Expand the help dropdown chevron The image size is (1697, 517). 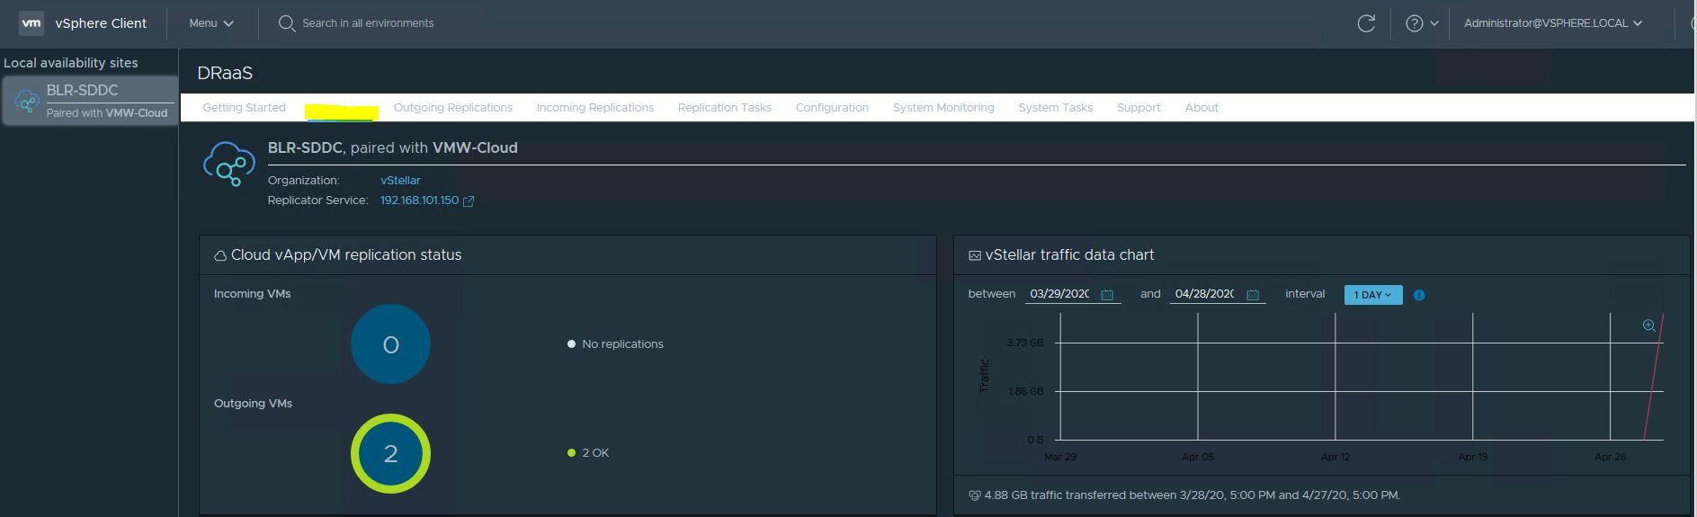tap(1434, 23)
